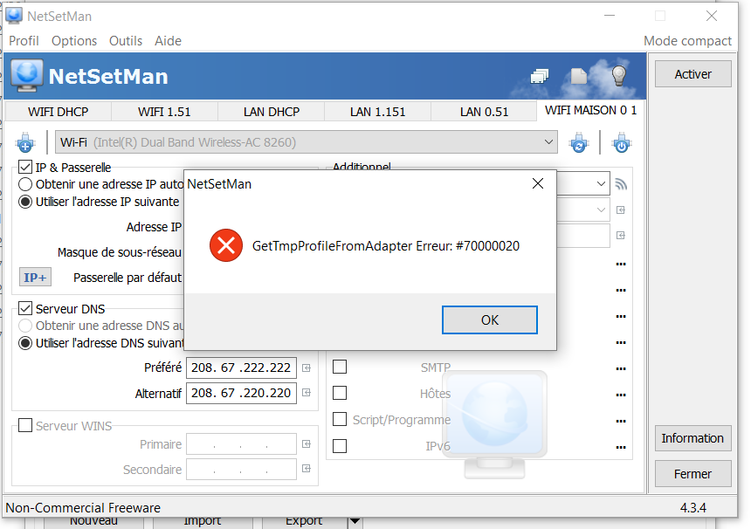The width and height of the screenshot is (751, 529).
Task: Click the Alternatif DNS address field
Action: pyautogui.click(x=241, y=393)
